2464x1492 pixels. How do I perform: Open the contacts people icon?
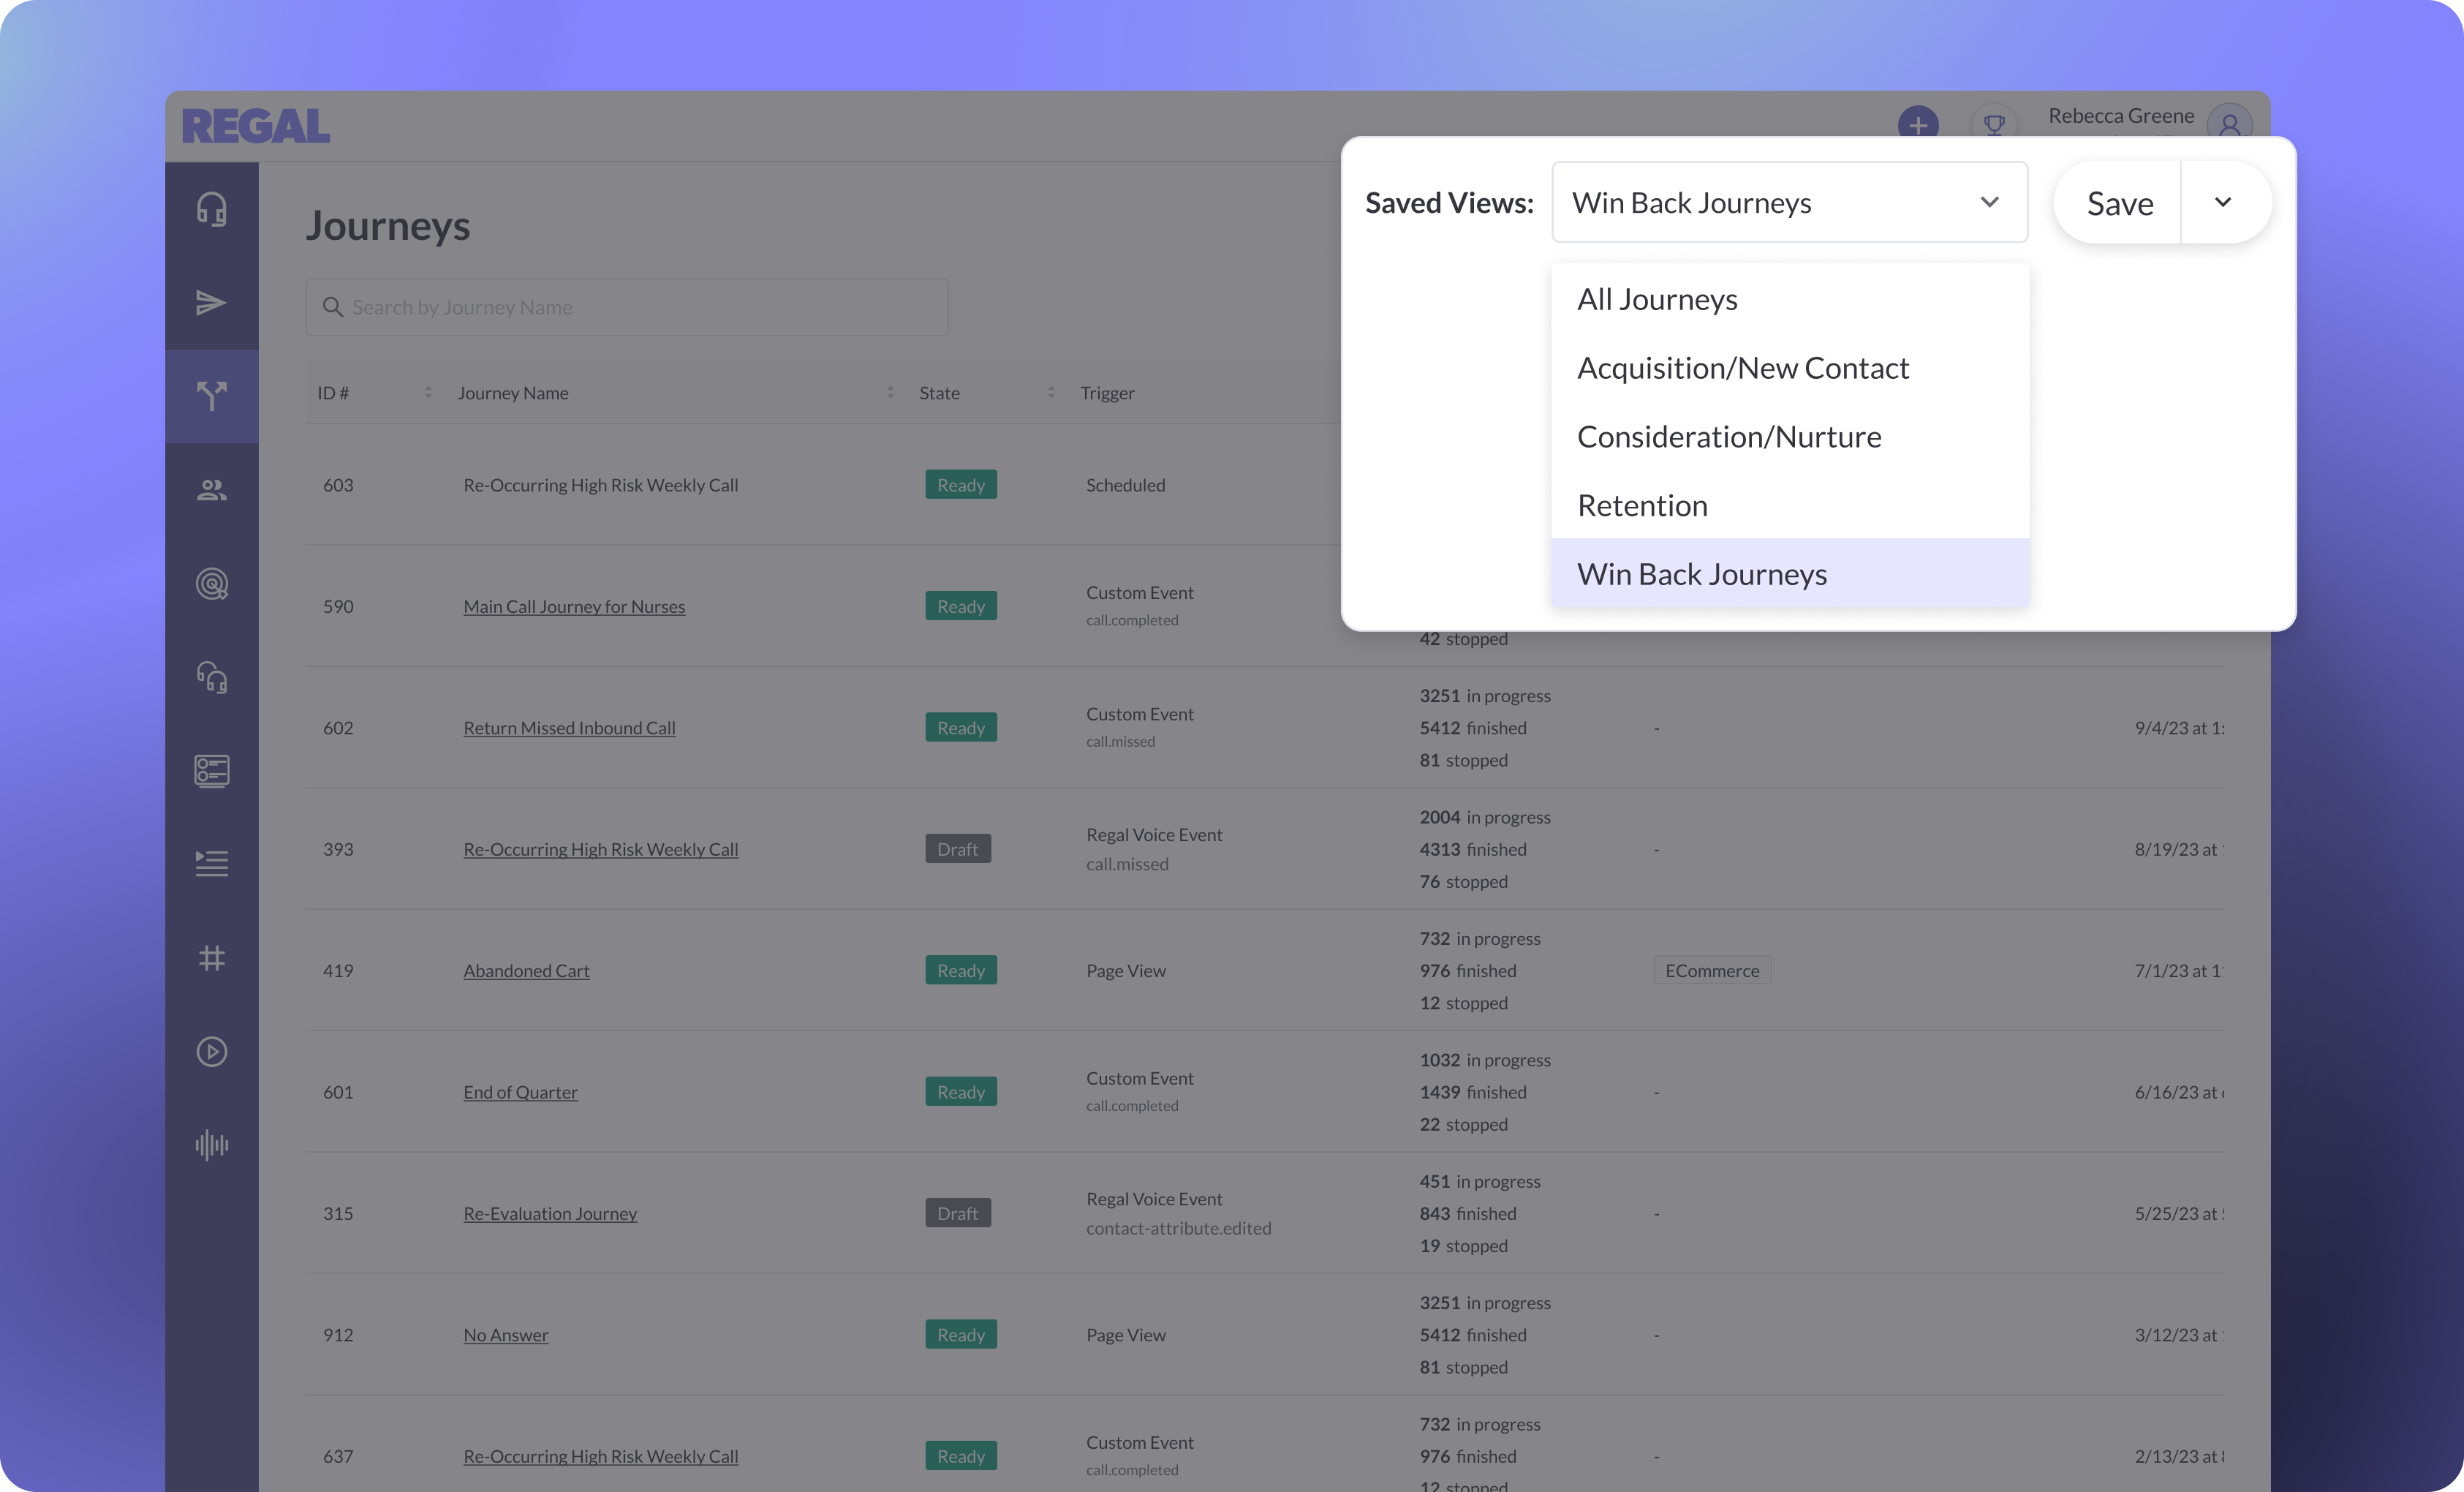click(211, 490)
